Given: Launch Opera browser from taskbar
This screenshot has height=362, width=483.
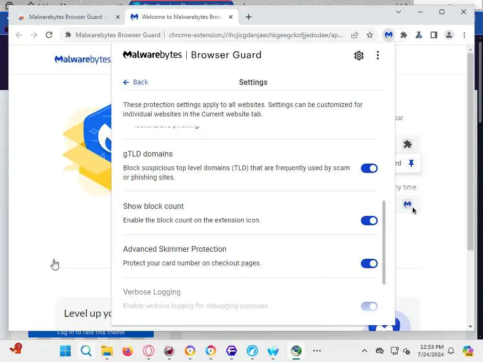Looking at the screenshot, I should [x=149, y=351].
